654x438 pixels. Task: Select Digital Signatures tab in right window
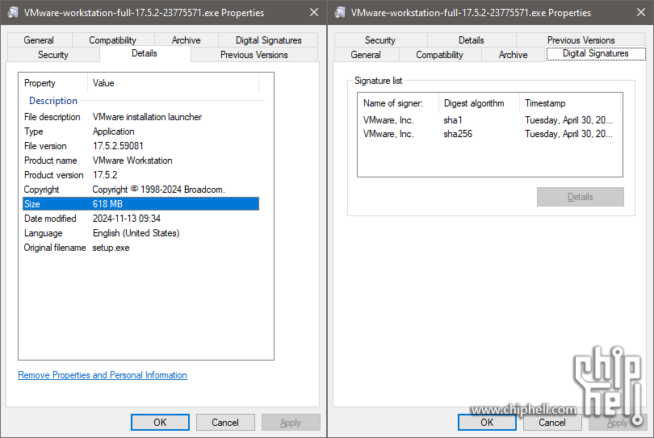pos(596,53)
